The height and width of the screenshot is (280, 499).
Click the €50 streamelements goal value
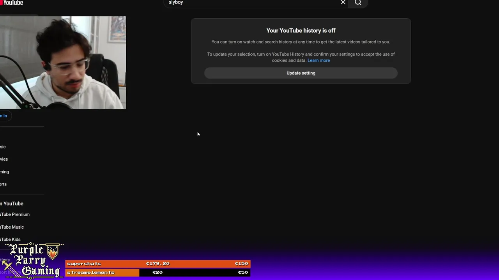(243, 273)
